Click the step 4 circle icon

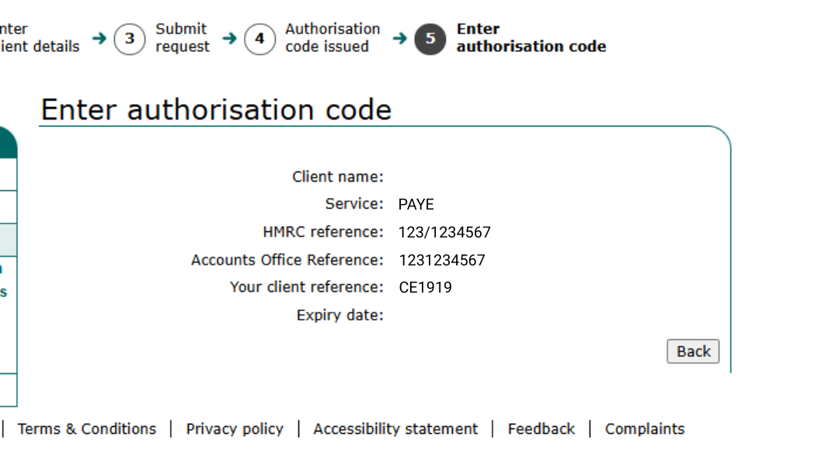[259, 39]
